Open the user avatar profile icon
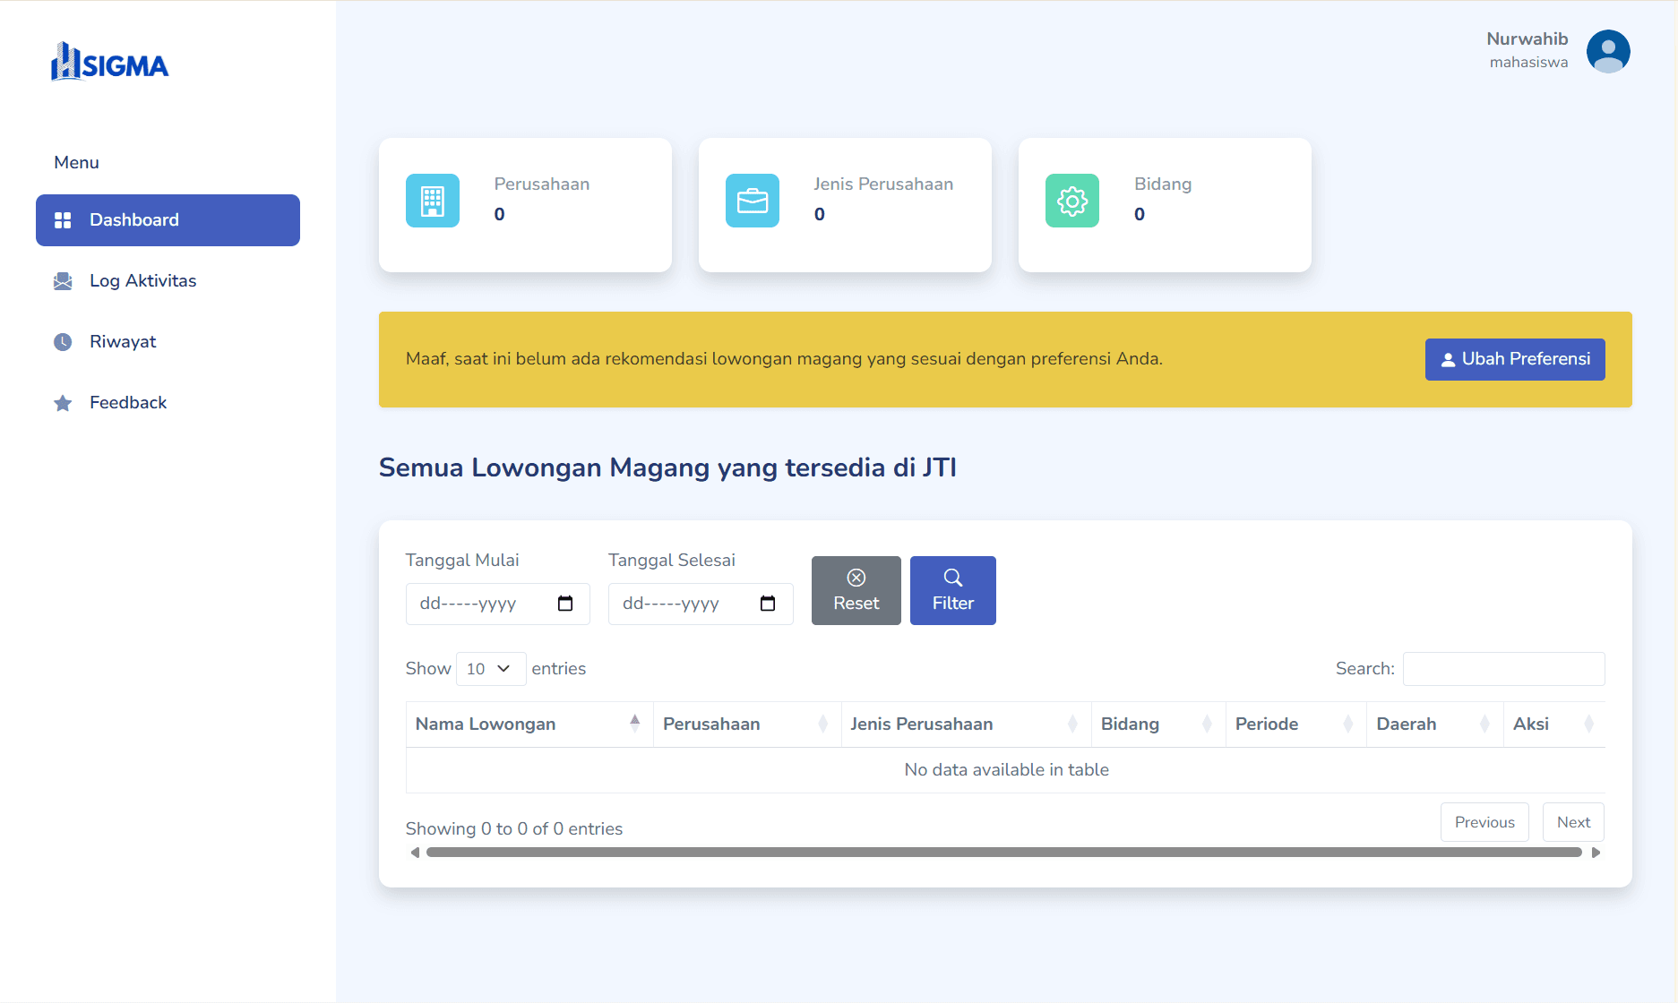 point(1608,51)
